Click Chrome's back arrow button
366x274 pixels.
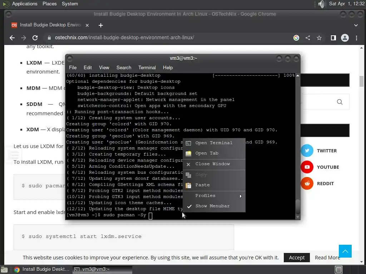pyautogui.click(x=12, y=38)
